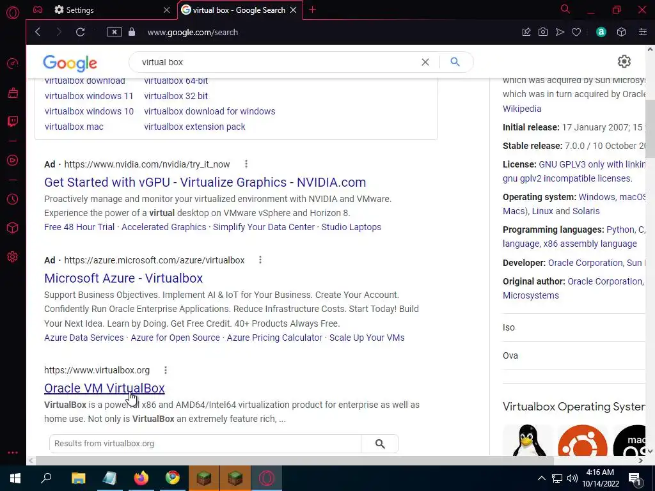
Task: Click the horizontal page scrollbar
Action: tap(294, 460)
